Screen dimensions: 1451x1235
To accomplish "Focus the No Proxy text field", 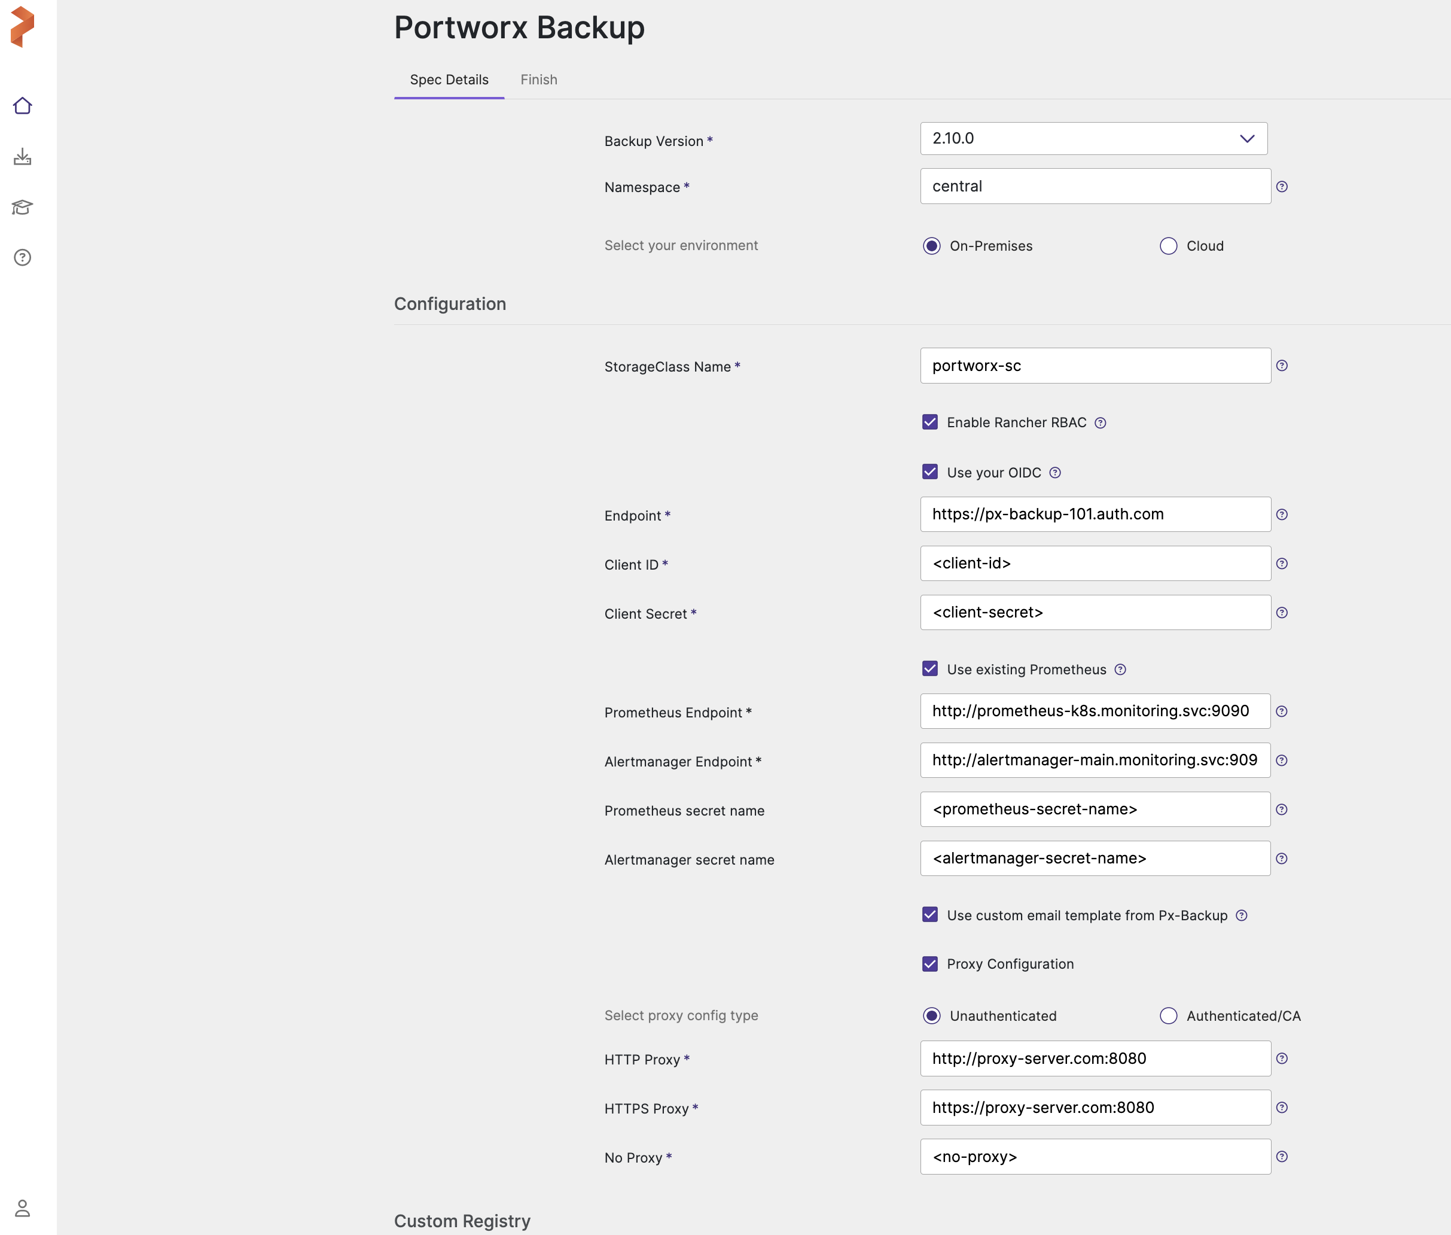I will (1095, 1157).
